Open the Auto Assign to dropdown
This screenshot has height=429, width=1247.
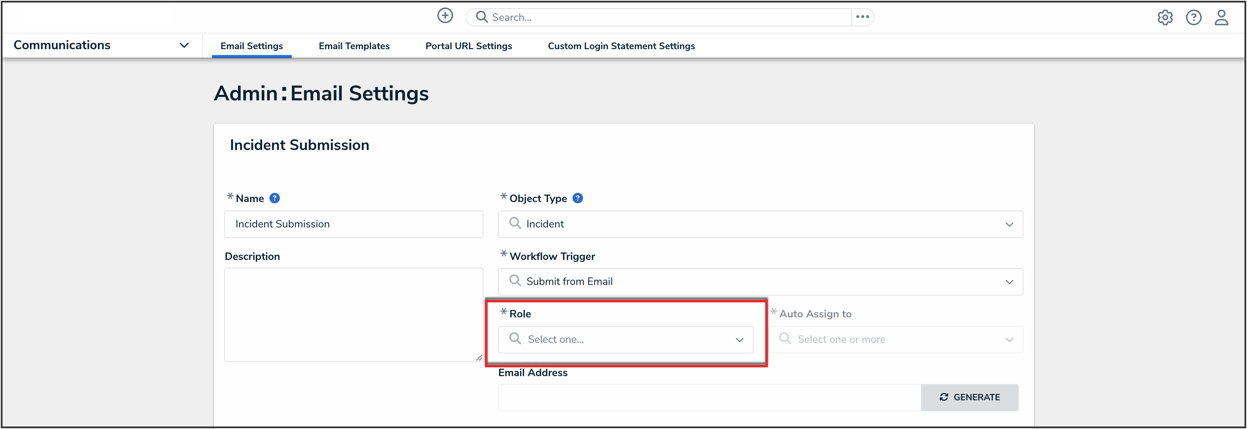[896, 339]
